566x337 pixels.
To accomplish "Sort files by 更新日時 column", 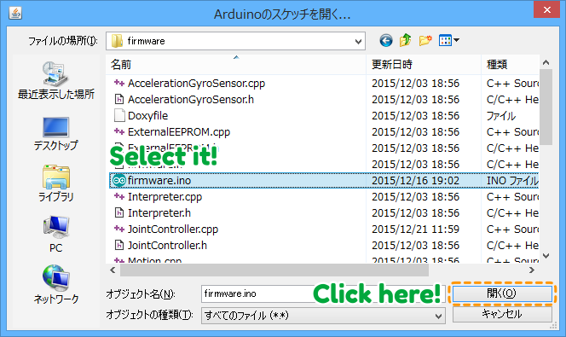I will (424, 65).
